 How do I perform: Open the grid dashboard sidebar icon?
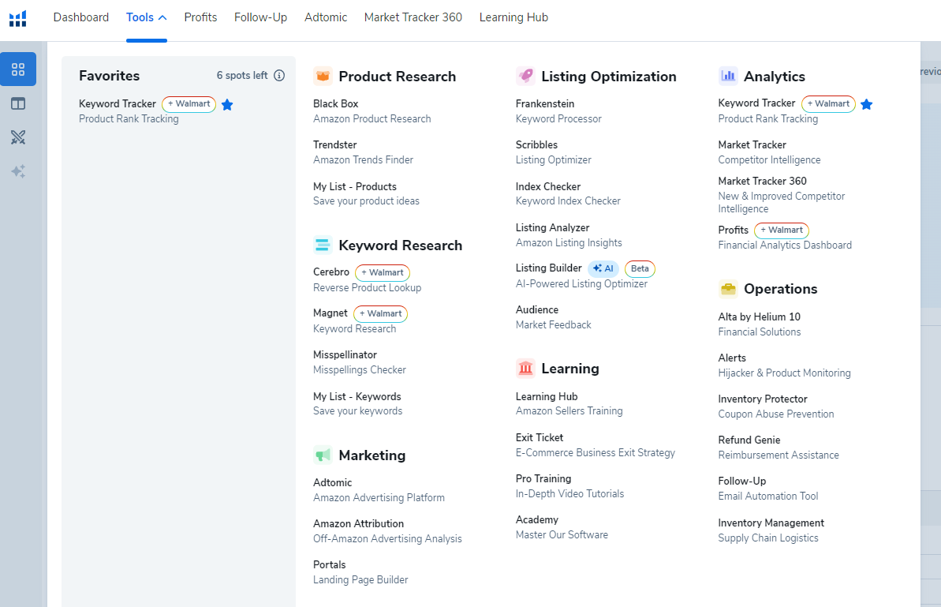coord(18,69)
